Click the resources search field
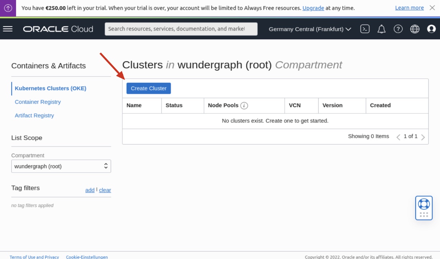The height and width of the screenshot is (259, 440). [181, 29]
